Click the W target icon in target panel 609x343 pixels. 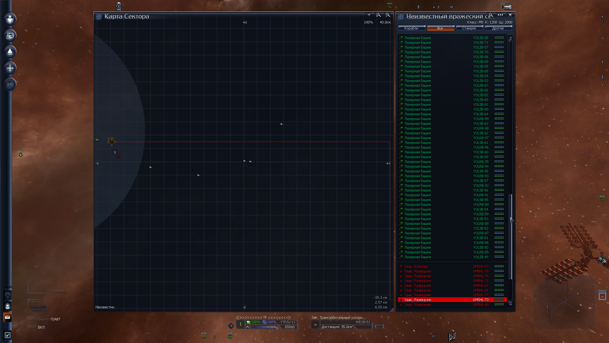click(315, 325)
